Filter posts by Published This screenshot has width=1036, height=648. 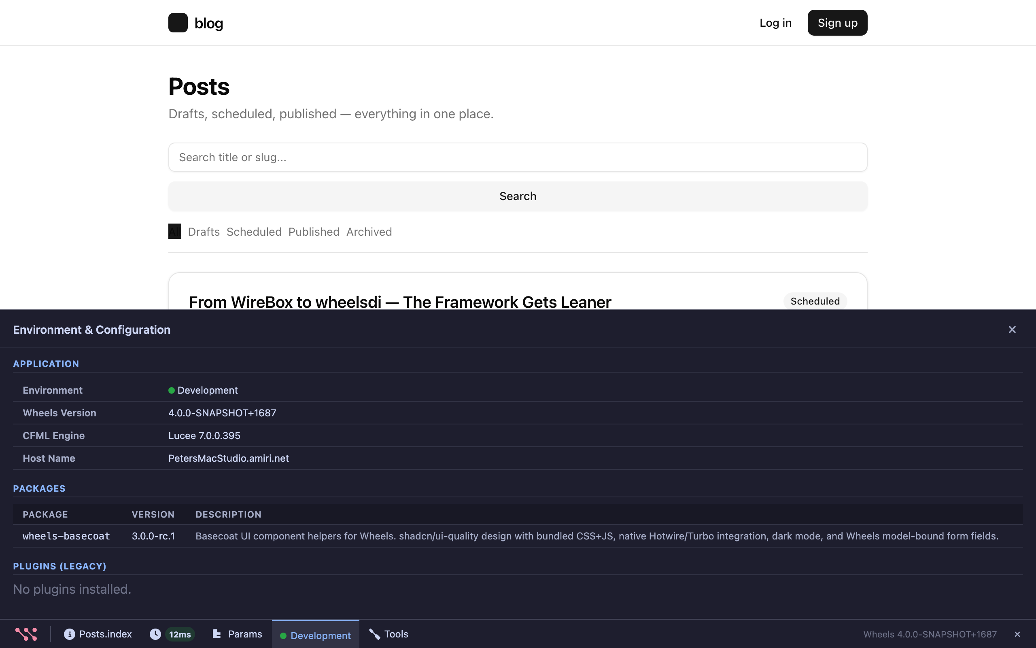(x=314, y=232)
